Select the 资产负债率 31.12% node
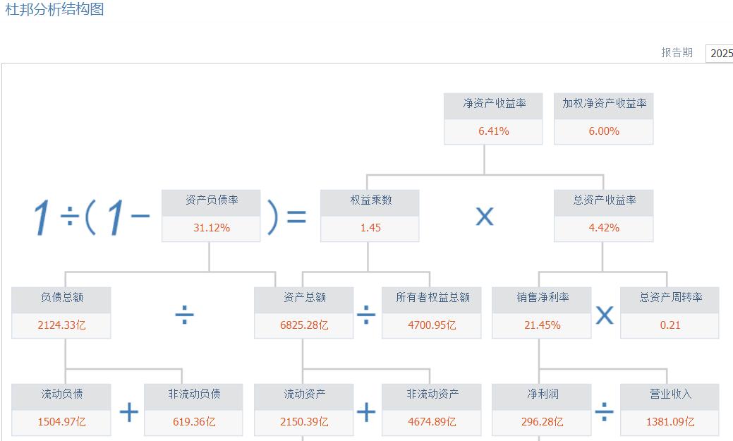Viewport: 733px width, 441px height. pyautogui.click(x=210, y=215)
